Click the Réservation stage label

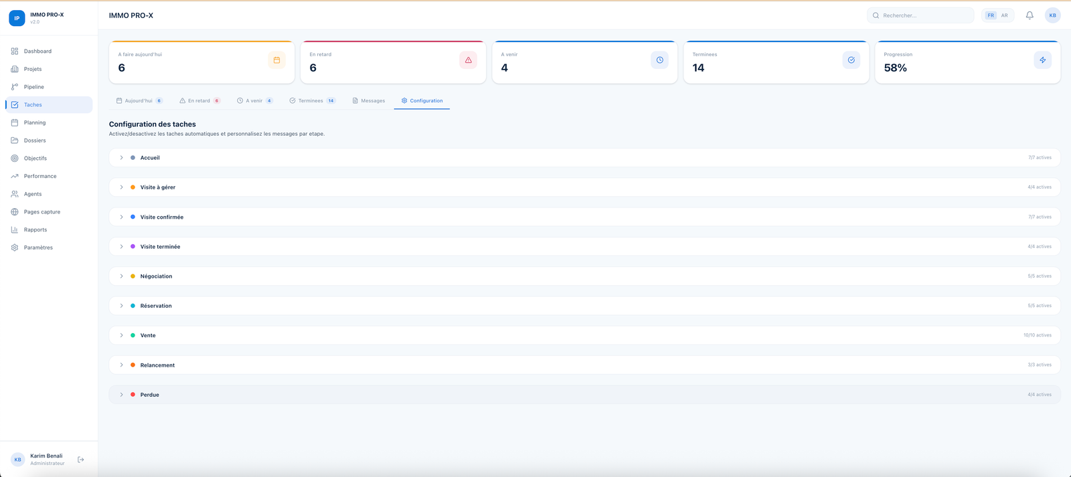pyautogui.click(x=156, y=306)
